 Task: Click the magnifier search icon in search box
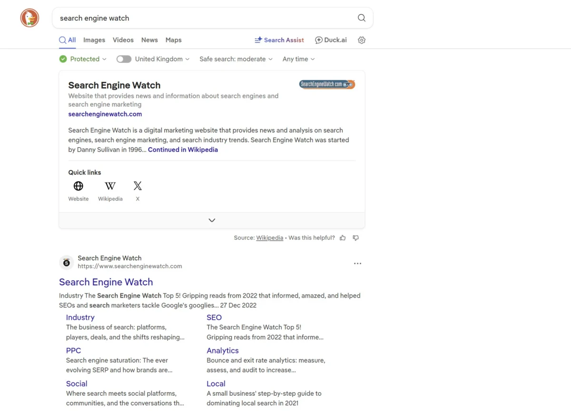(362, 18)
